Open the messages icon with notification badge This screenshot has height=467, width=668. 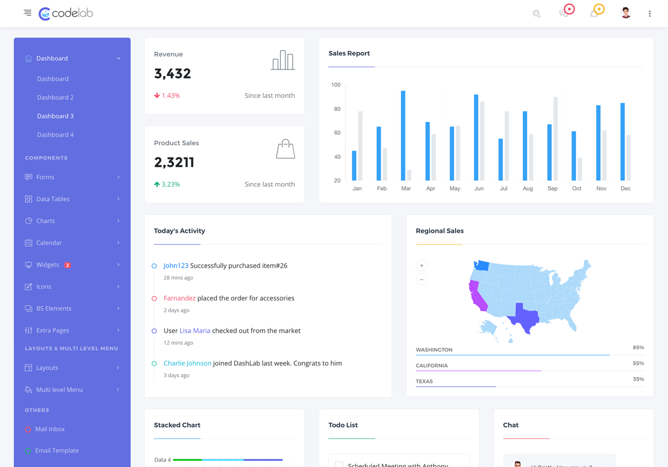point(565,13)
